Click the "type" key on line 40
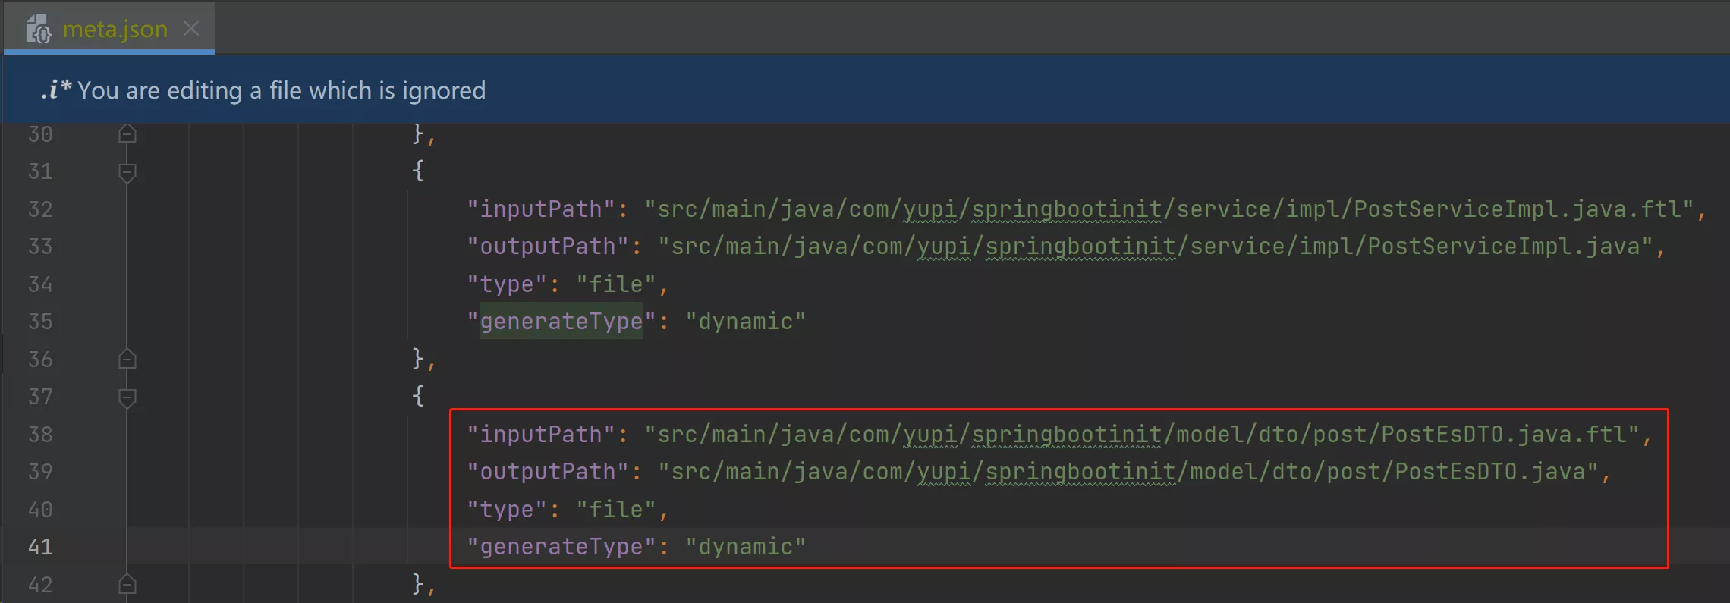Viewport: 1730px width, 603px height. [506, 510]
